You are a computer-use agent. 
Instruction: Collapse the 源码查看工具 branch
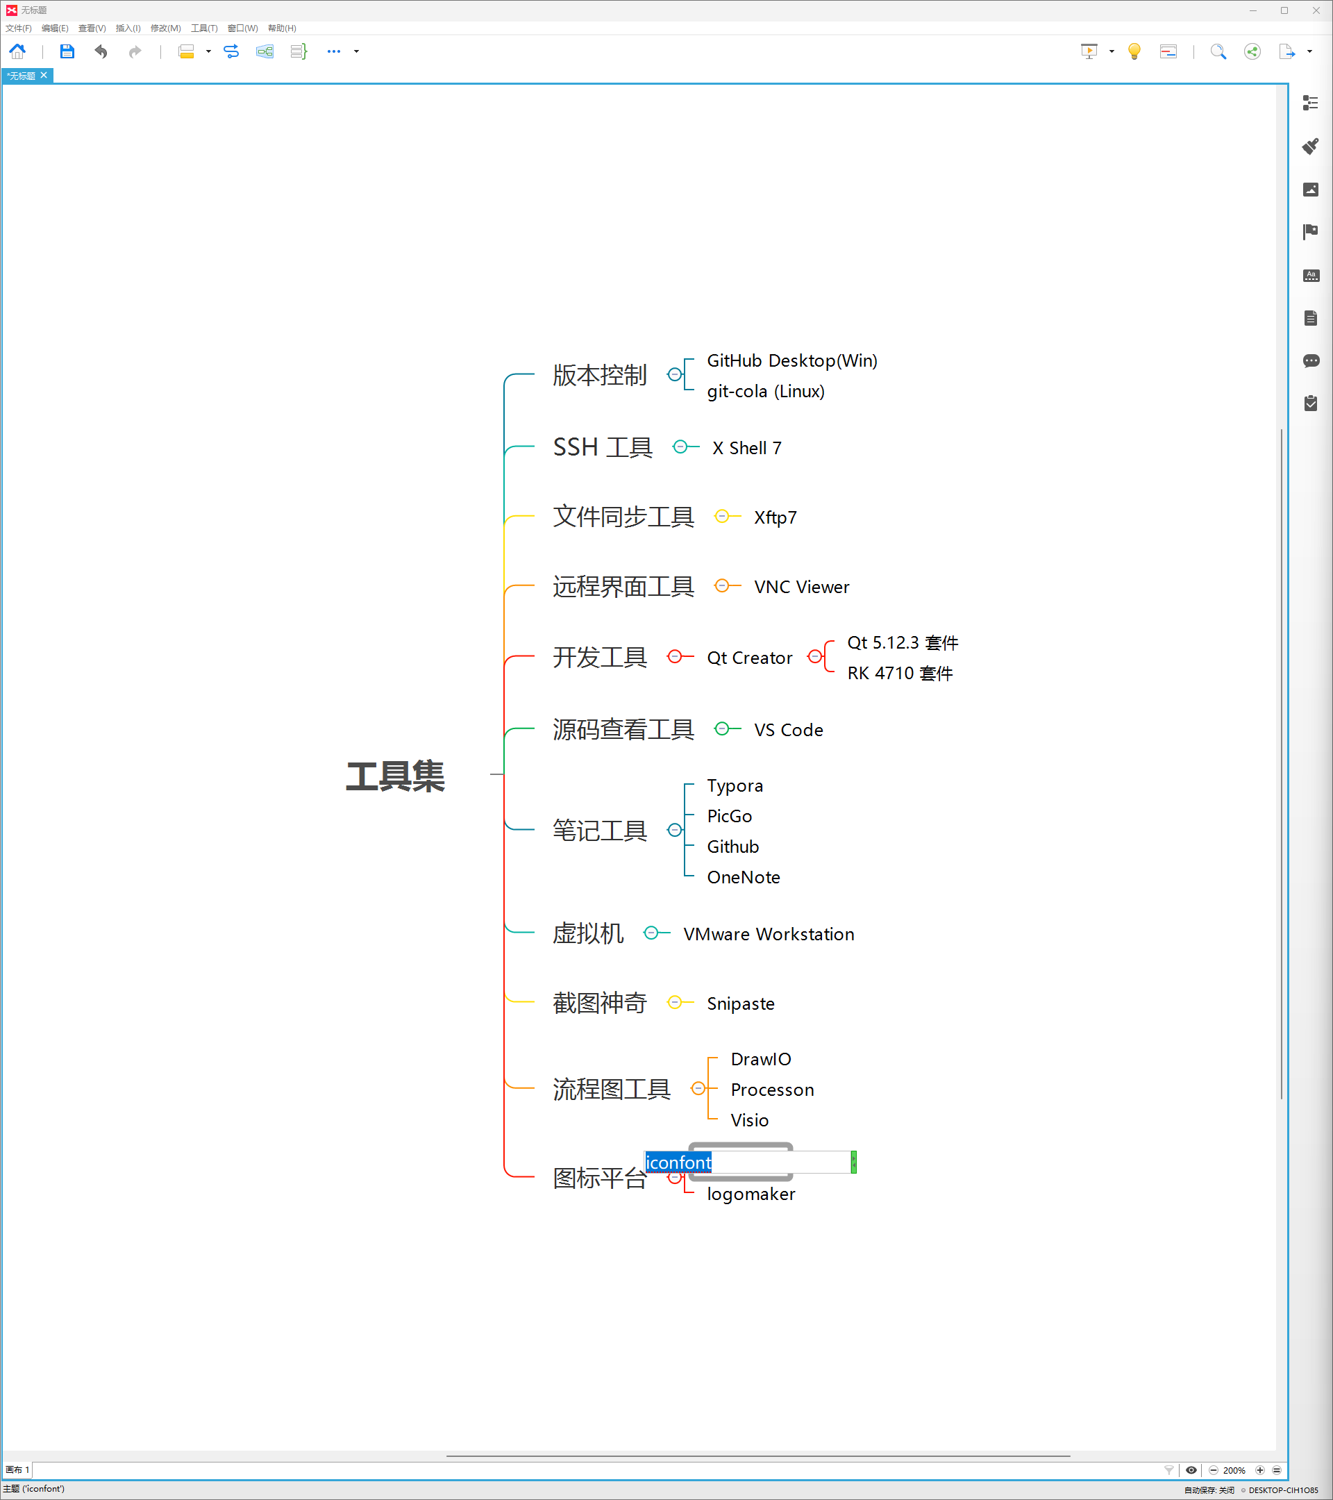(x=722, y=728)
